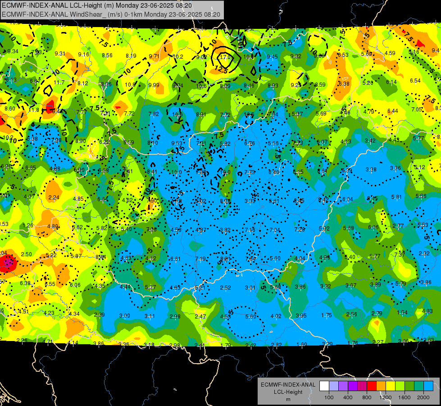Click the wind shear value '11.8'
Screen dimensions: 441x406
[34, 110]
